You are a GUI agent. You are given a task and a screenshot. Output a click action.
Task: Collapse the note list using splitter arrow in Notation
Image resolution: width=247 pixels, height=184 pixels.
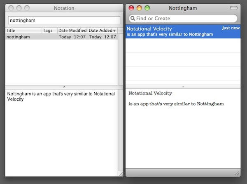[x=64, y=87]
